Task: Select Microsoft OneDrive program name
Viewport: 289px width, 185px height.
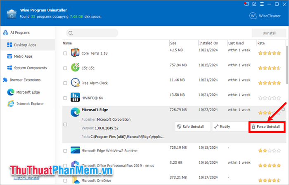Action: 96,180
